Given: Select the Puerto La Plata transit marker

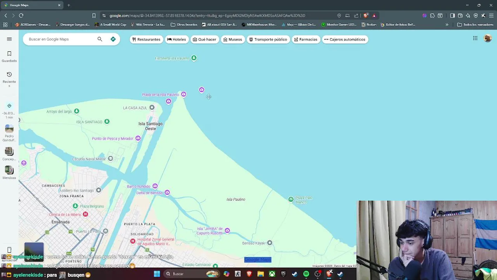Looking at the screenshot, I should tap(106, 231).
